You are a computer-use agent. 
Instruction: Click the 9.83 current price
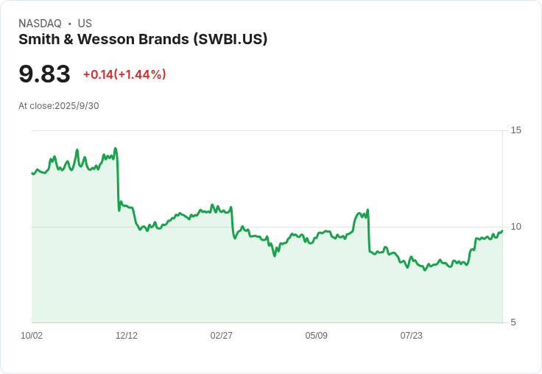(44, 74)
